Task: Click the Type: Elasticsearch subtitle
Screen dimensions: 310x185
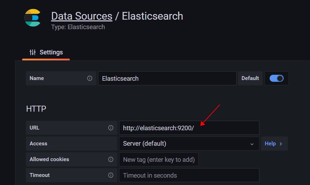Action: (x=78, y=27)
